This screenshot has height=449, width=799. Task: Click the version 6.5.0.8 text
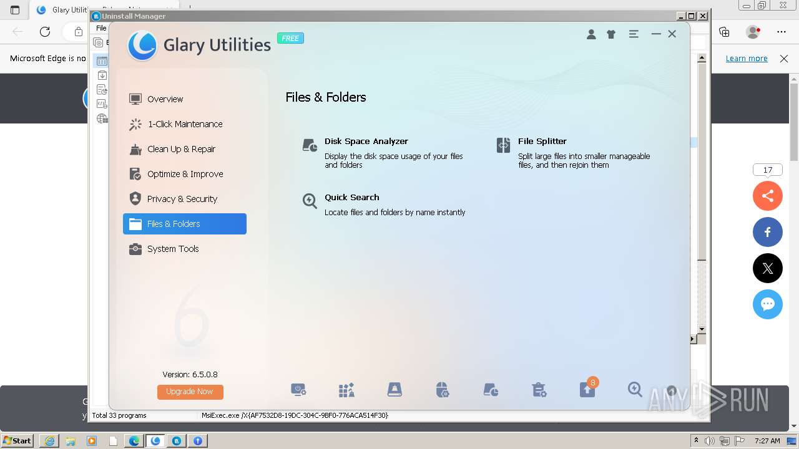190,374
